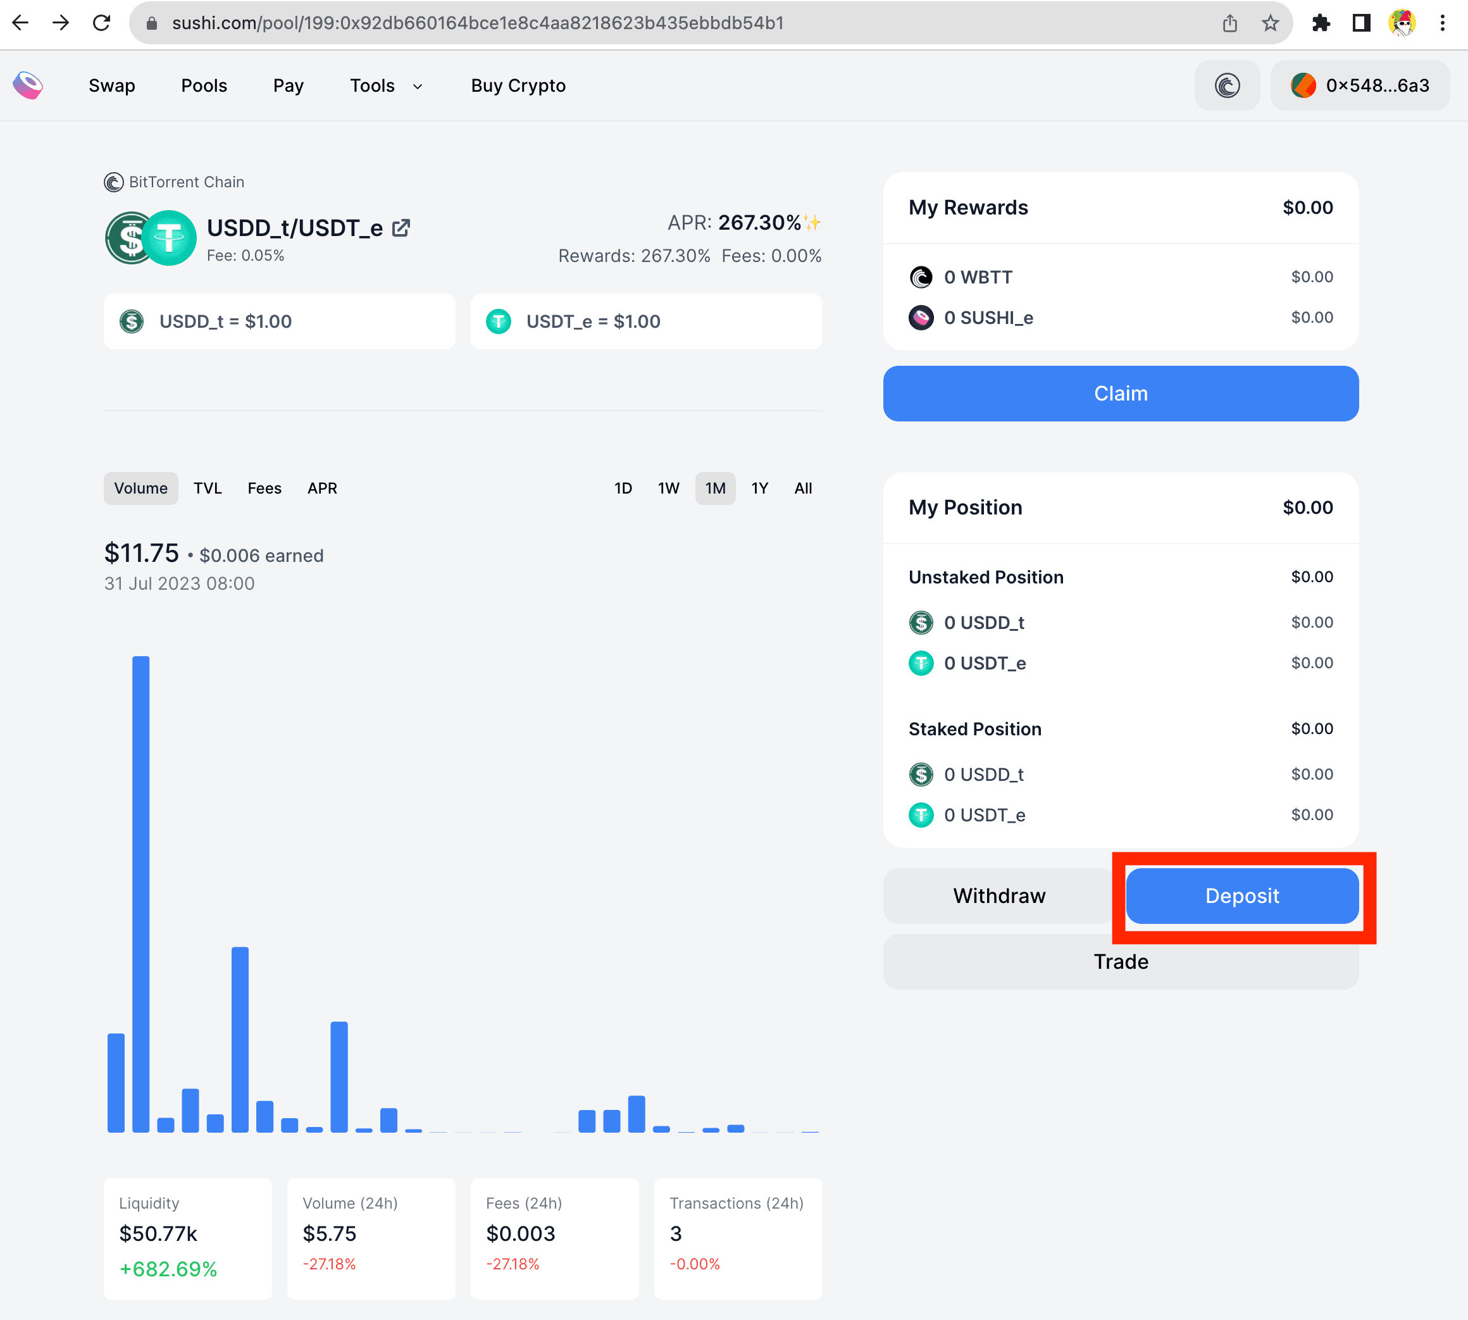1468x1320 pixels.
Task: Open the Buy Crypto page
Action: [518, 85]
